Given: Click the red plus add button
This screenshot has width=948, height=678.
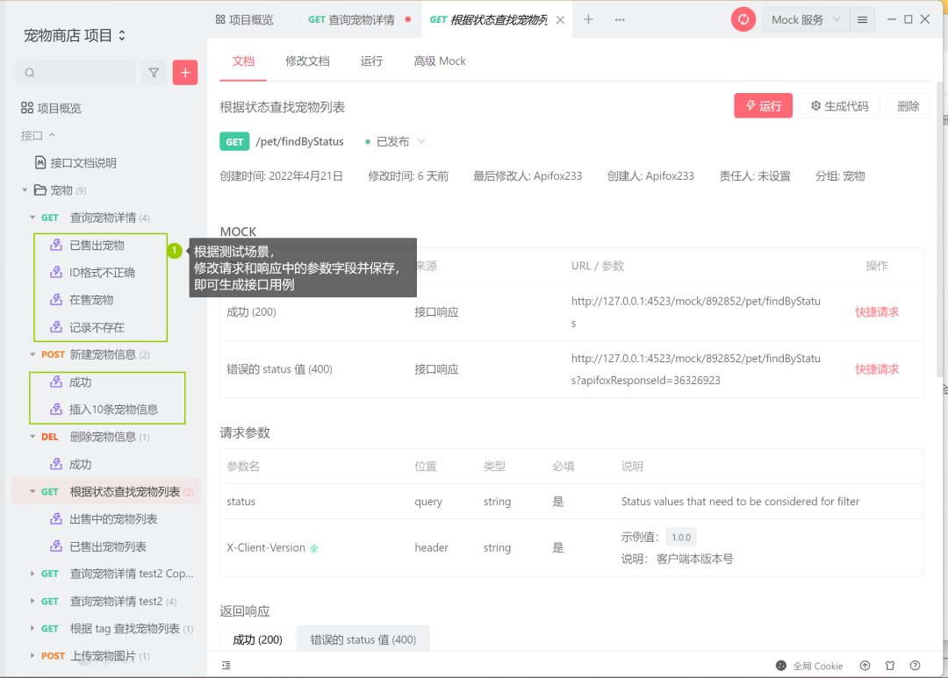Looking at the screenshot, I should (185, 73).
